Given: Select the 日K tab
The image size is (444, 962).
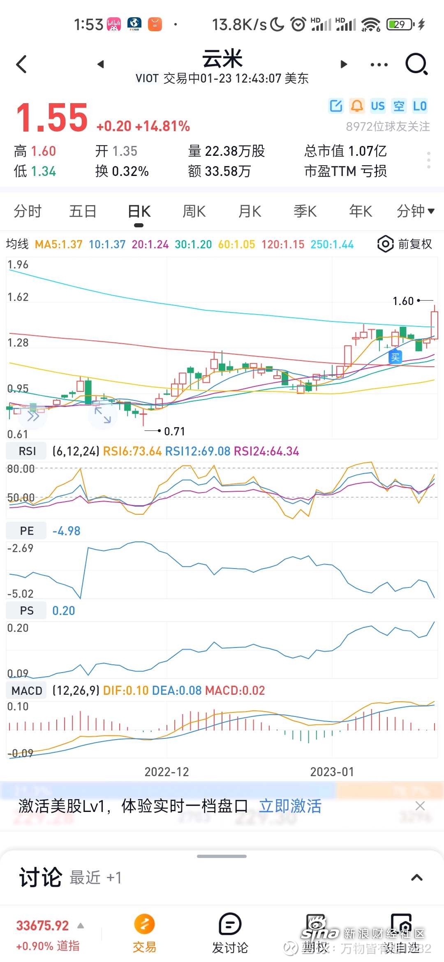Looking at the screenshot, I should click(139, 211).
